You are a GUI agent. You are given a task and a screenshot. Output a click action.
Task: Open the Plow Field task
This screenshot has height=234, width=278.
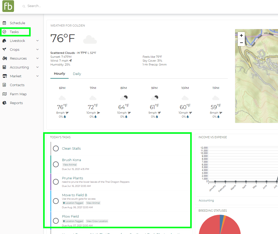tap(70, 216)
